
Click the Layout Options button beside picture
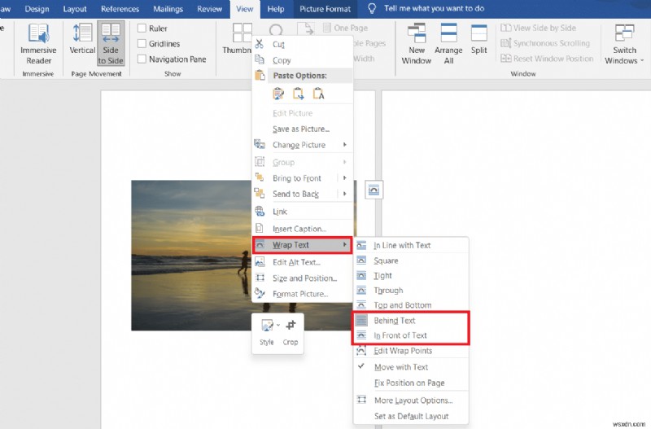click(374, 190)
